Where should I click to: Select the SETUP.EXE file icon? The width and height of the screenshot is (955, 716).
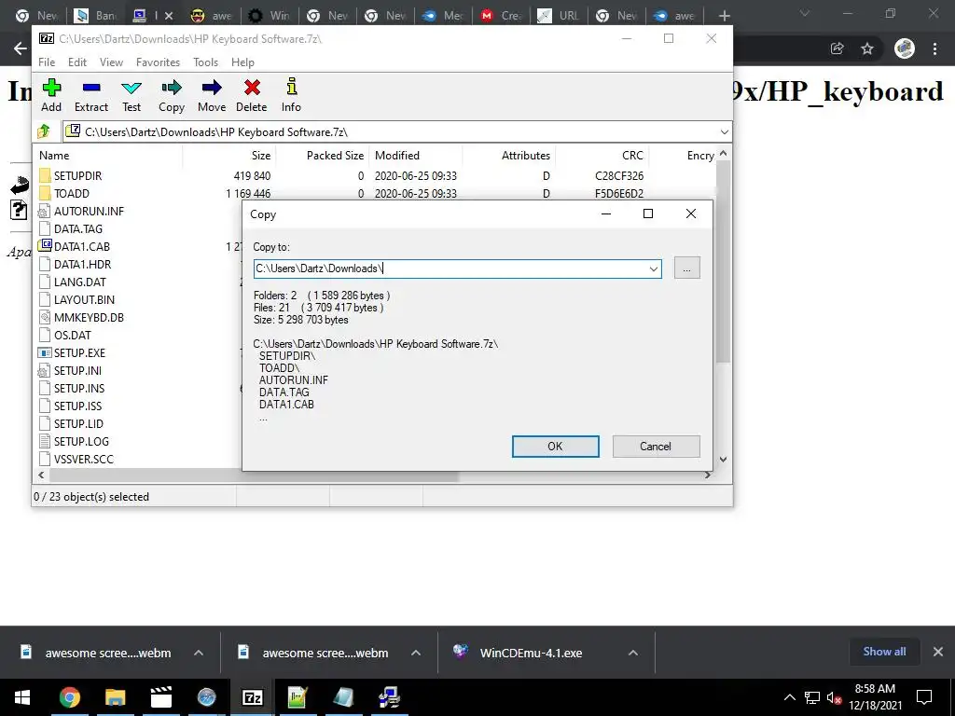[x=45, y=352]
